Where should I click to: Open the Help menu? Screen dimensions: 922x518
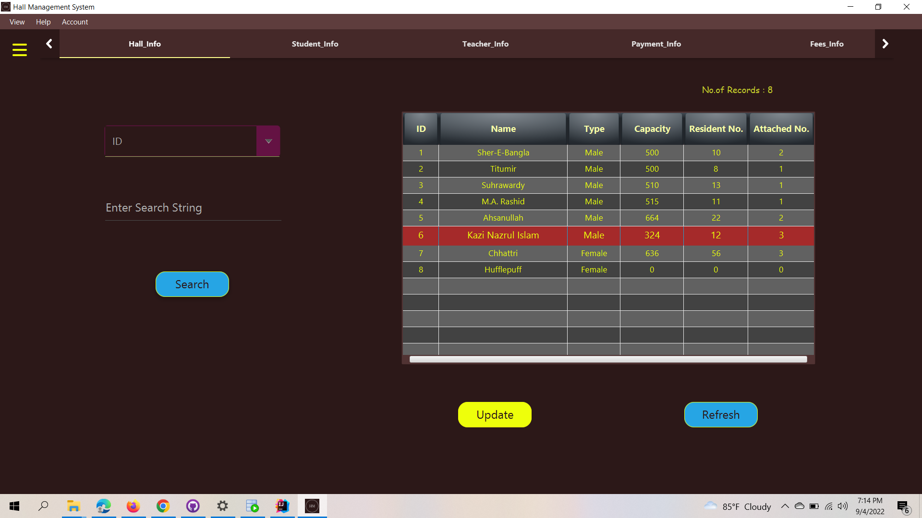coord(43,22)
